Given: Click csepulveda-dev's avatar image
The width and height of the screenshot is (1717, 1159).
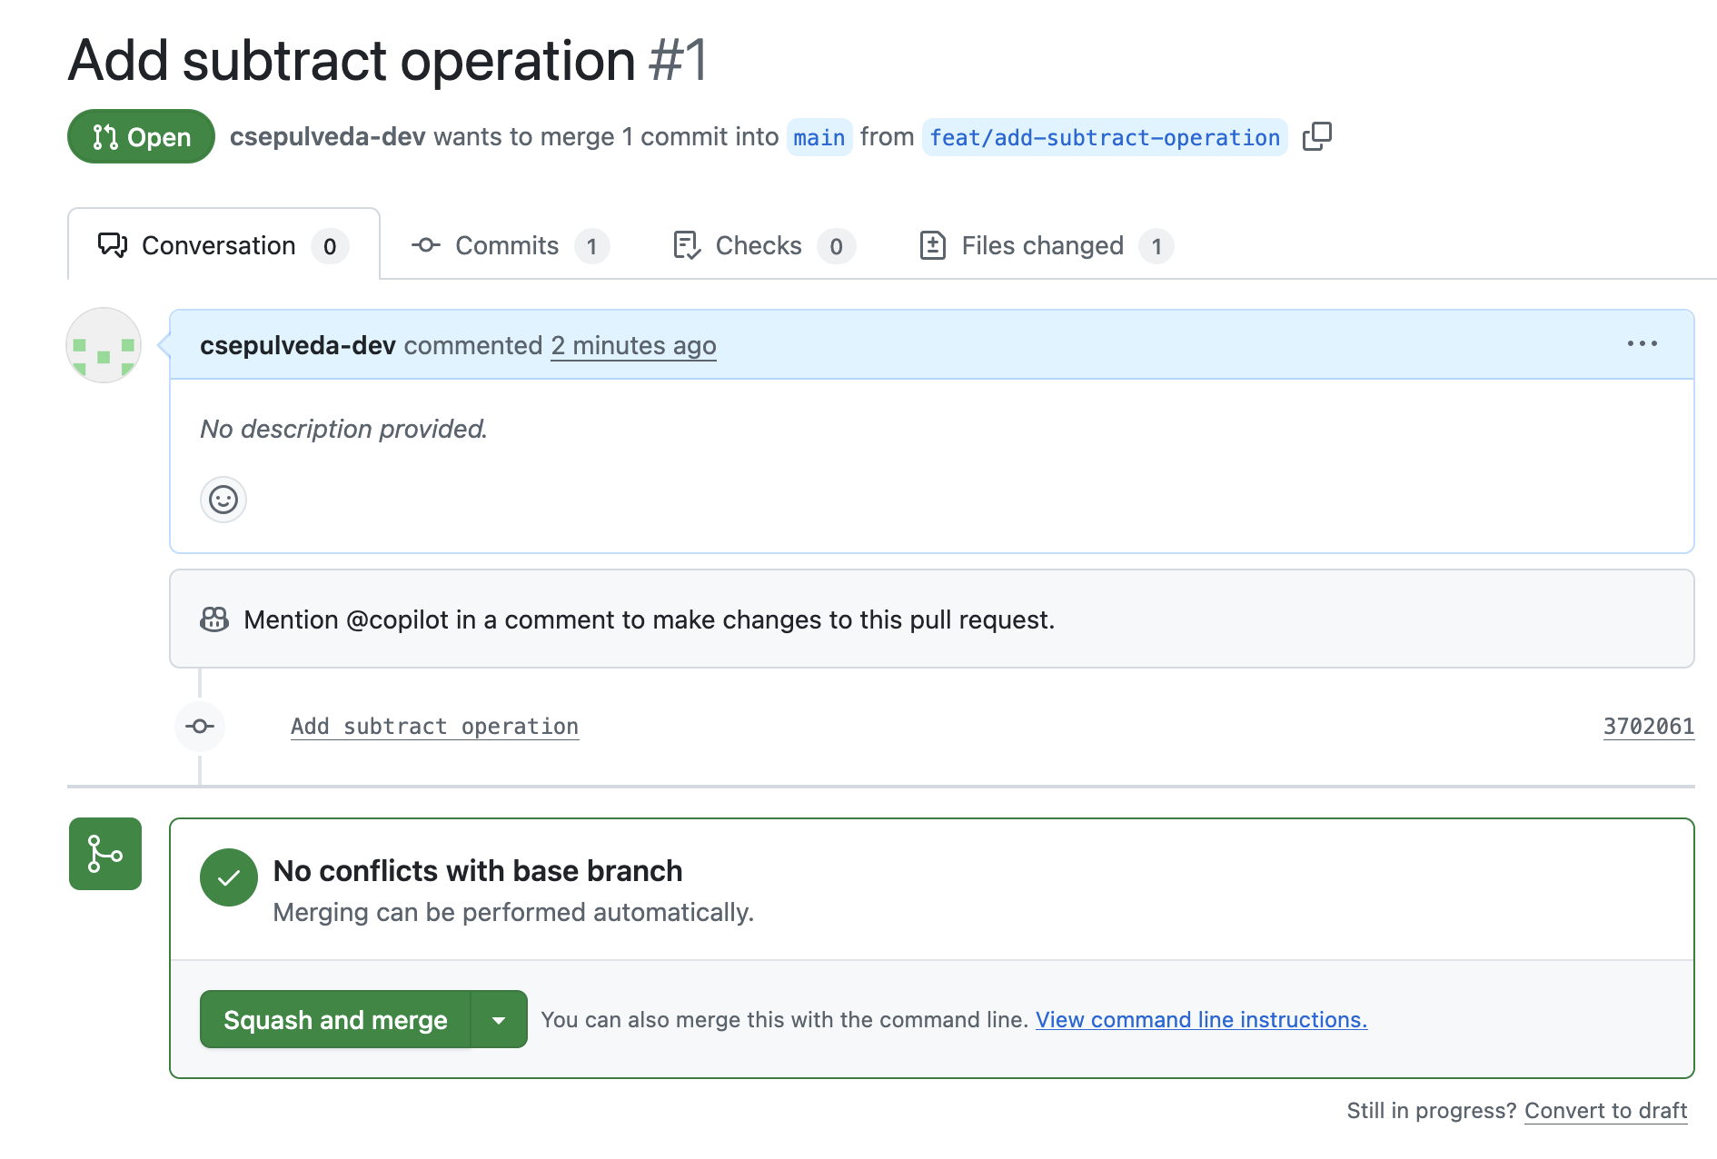Looking at the screenshot, I should click(x=104, y=345).
